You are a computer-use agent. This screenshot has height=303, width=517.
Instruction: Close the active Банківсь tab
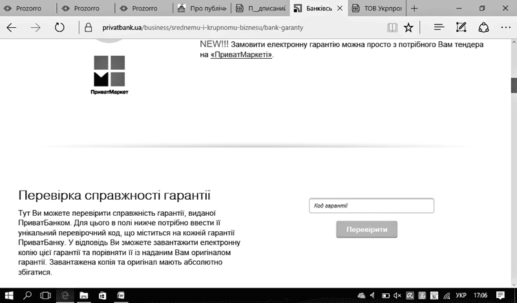coord(339,9)
